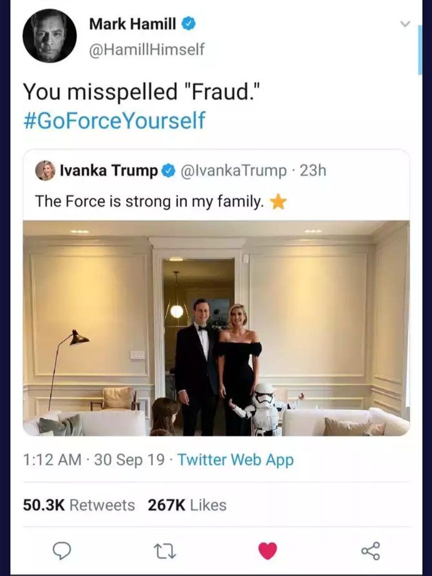Open the @HamillHimself handle
Image resolution: width=432 pixels, height=576 pixels.
(x=146, y=48)
